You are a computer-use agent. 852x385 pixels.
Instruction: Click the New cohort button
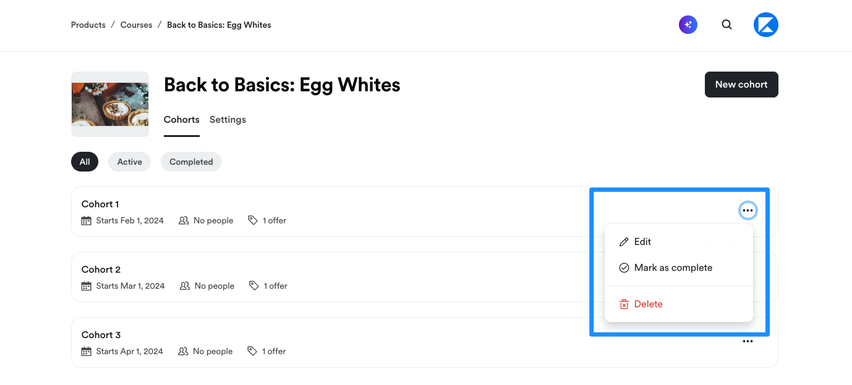[741, 85]
